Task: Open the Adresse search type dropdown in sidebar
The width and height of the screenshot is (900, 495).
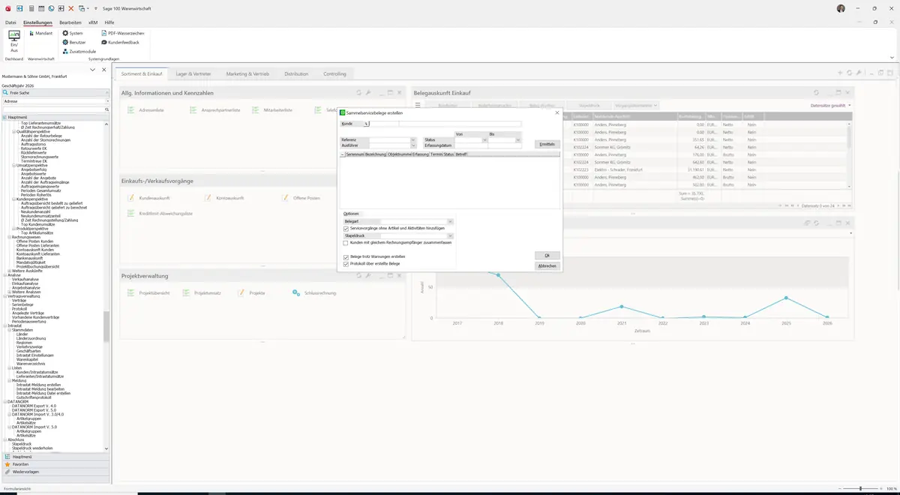Action: click(x=106, y=100)
